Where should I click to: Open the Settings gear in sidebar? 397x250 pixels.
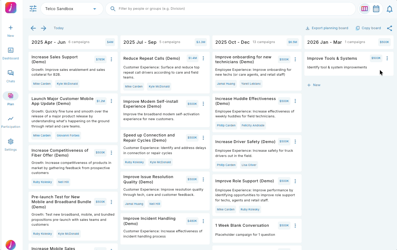[x=10, y=142]
